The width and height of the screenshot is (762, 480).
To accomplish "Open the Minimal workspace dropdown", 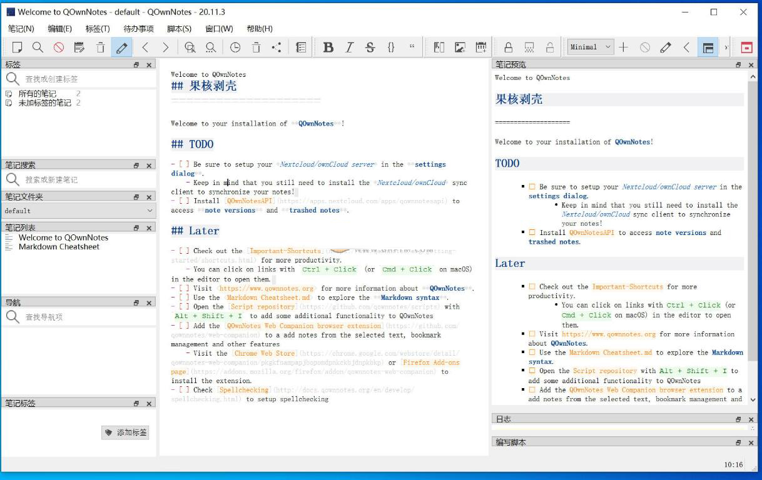I will pyautogui.click(x=591, y=47).
